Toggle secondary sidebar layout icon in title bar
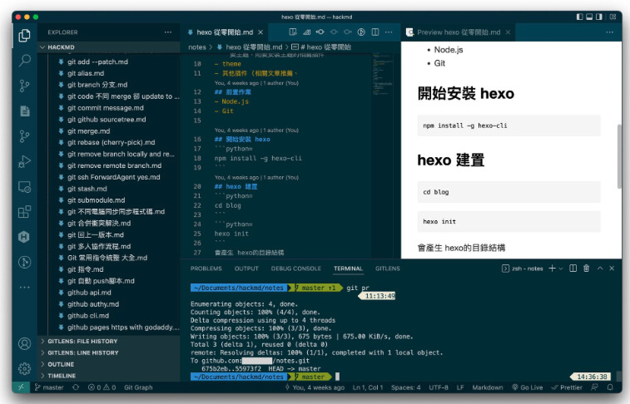This screenshot has width=630, height=404. [x=599, y=17]
